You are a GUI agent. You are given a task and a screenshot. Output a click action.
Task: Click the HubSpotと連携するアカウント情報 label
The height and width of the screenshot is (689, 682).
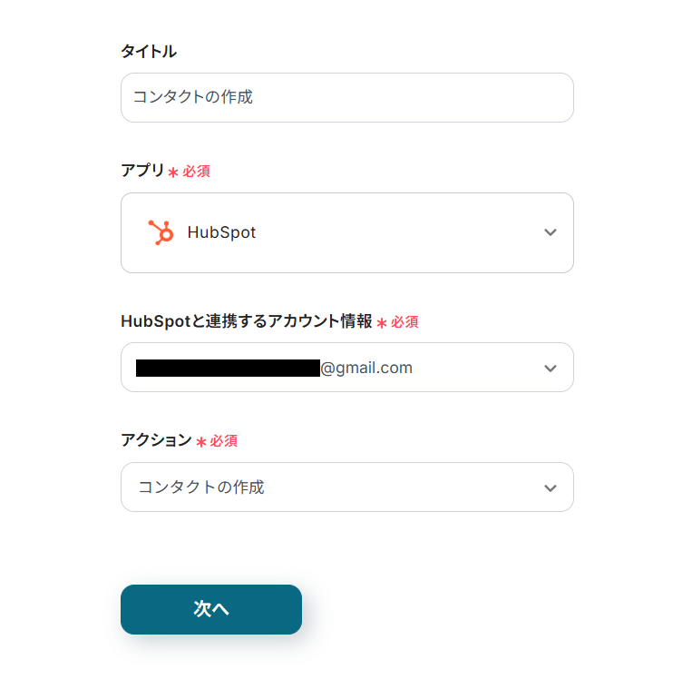(x=246, y=321)
